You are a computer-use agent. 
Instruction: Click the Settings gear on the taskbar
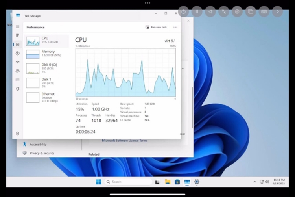click(197, 182)
